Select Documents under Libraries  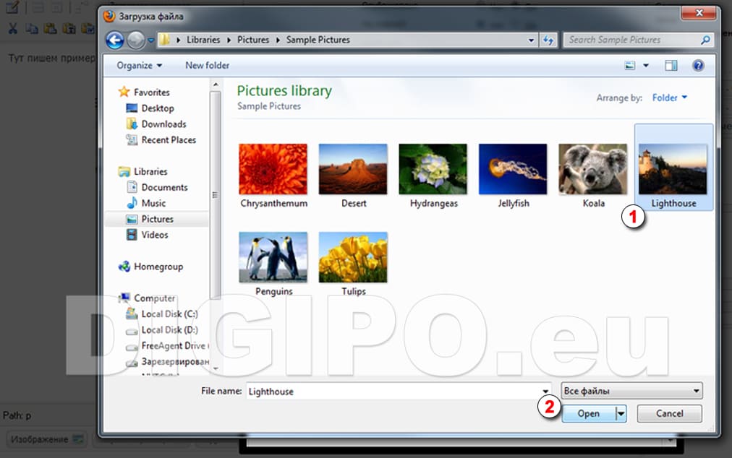click(164, 188)
